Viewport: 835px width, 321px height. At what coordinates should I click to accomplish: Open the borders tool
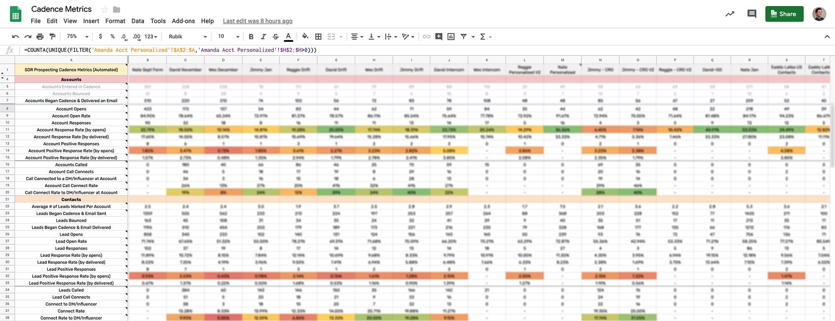(x=318, y=37)
